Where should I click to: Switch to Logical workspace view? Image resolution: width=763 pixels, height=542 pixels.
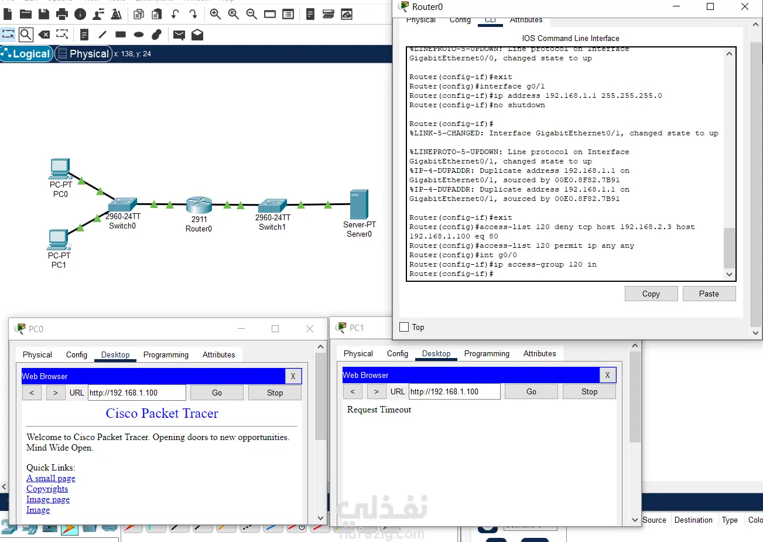coord(27,54)
